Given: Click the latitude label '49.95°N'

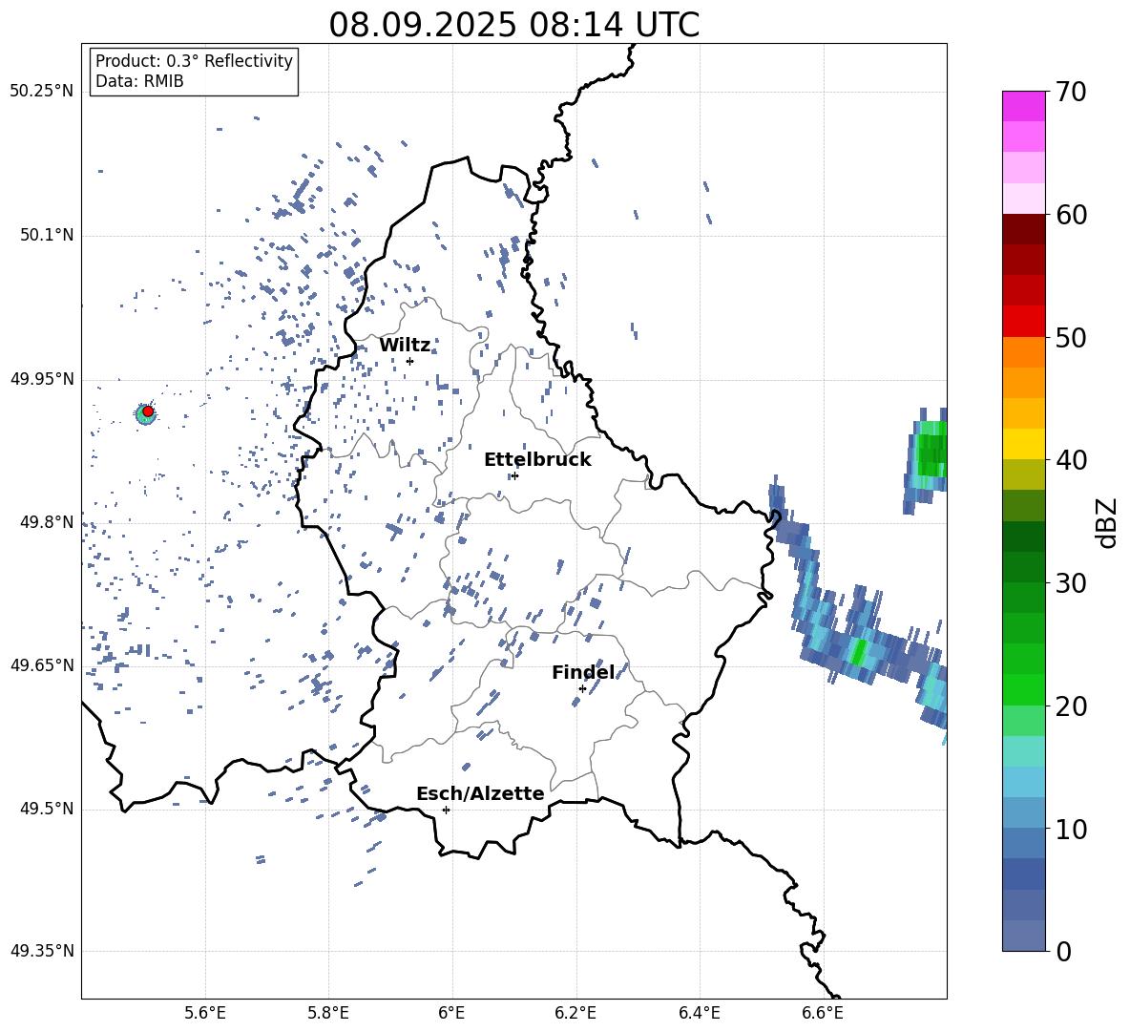Looking at the screenshot, I should [42, 379].
